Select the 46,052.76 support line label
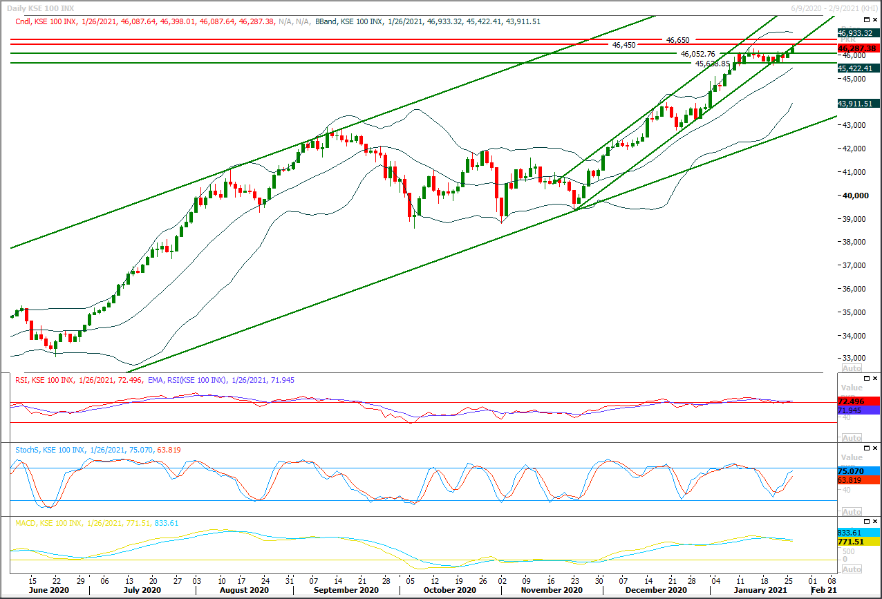This screenshot has width=882, height=599. click(x=697, y=54)
